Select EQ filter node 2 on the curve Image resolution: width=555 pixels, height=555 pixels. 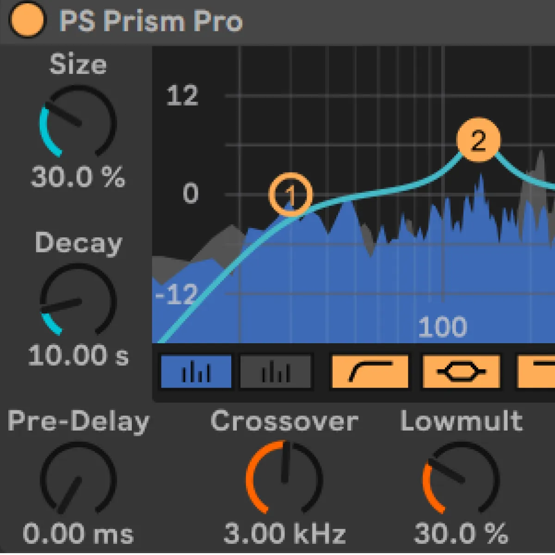478,140
